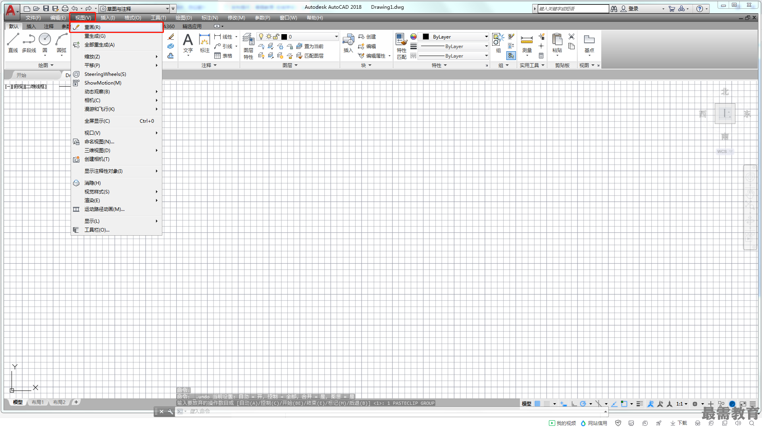Add a new layout with plus button
This screenshot has height=429, width=762.
(x=76, y=402)
